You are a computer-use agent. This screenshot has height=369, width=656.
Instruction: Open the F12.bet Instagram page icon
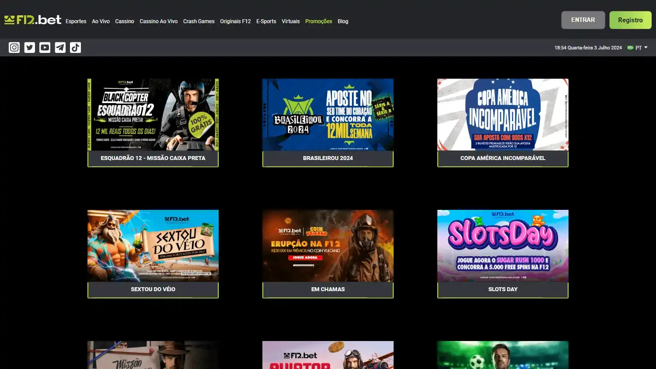[14, 47]
